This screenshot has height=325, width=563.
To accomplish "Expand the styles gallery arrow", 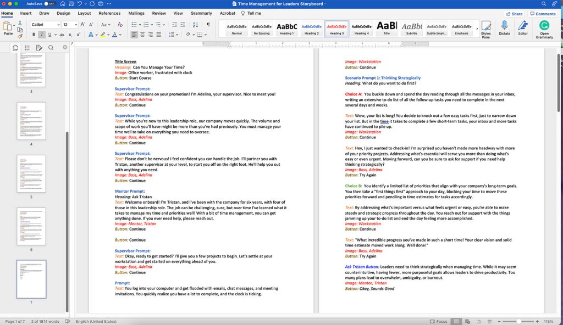I will (x=476, y=29).
